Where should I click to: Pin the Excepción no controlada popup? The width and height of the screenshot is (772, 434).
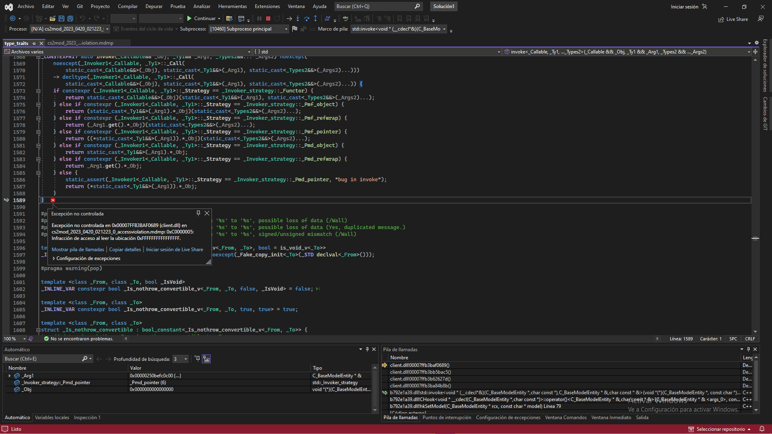[198, 213]
